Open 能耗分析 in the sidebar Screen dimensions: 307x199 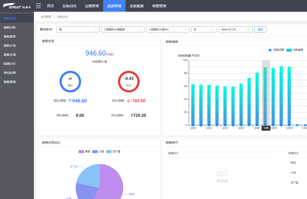click(x=10, y=27)
